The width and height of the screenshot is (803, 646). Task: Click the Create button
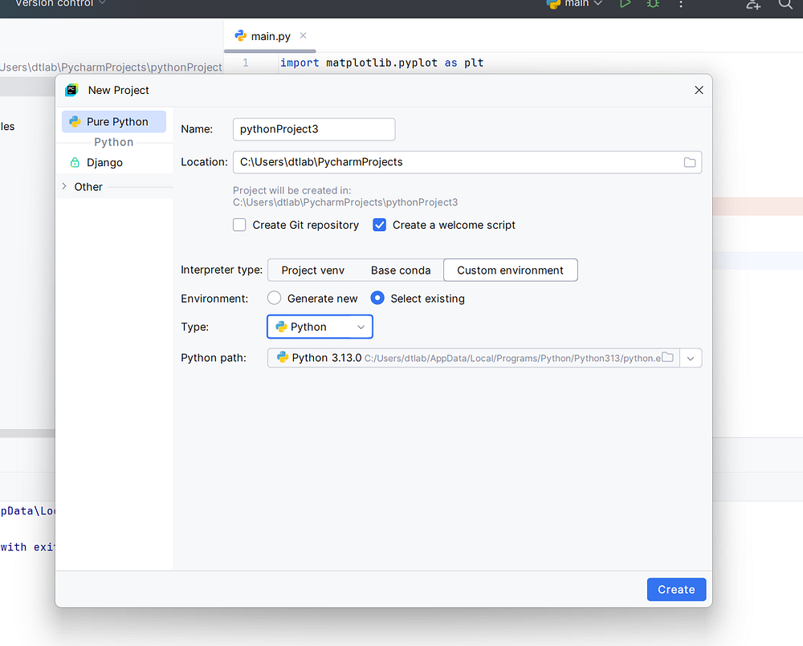[676, 589]
